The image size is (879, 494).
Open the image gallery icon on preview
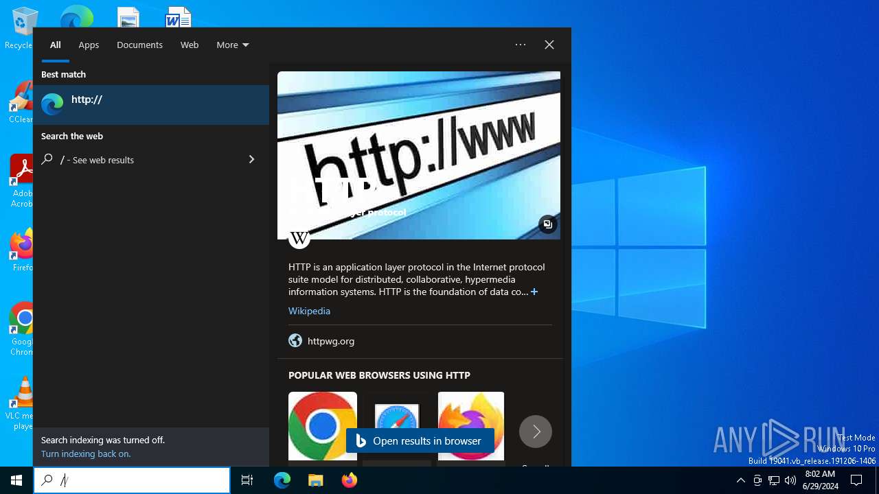(x=547, y=224)
